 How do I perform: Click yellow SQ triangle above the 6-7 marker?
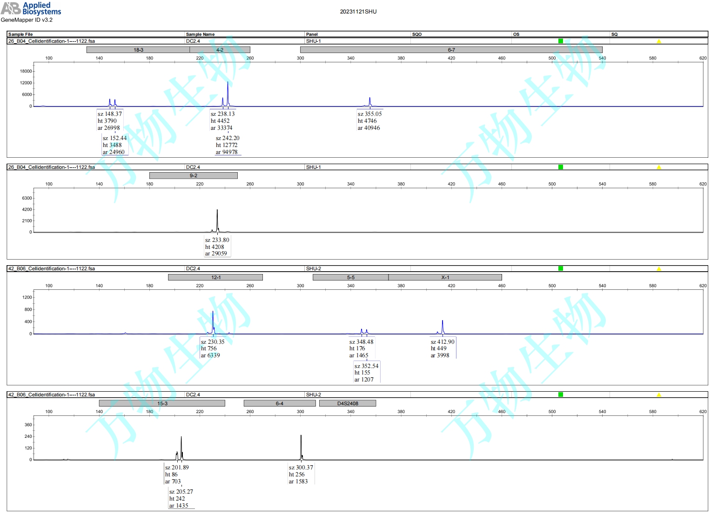pyautogui.click(x=658, y=41)
